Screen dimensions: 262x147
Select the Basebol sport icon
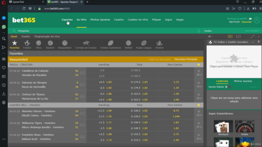pos(50,45)
